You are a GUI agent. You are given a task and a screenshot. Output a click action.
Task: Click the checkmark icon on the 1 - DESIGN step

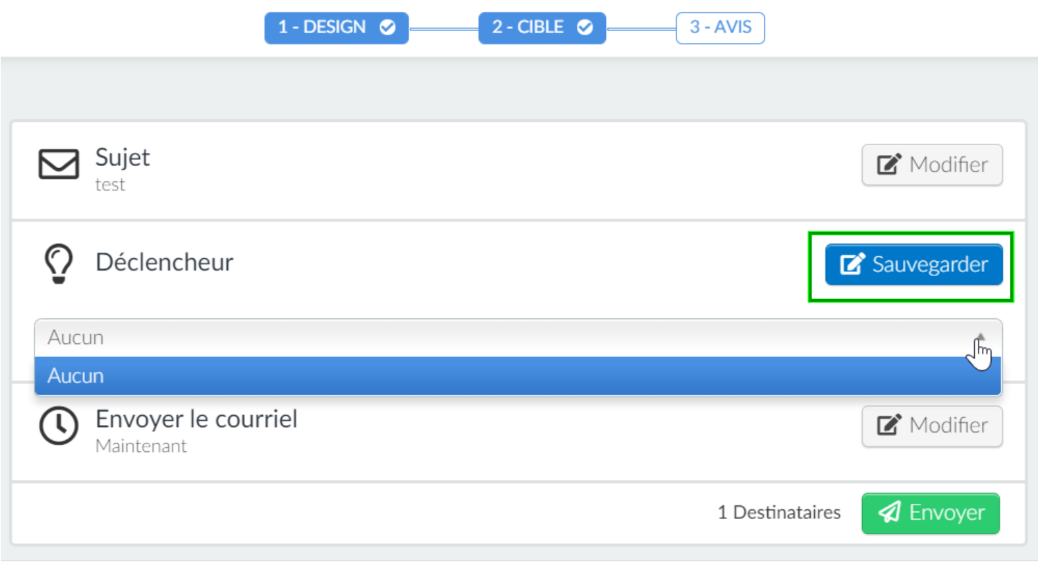pos(388,27)
